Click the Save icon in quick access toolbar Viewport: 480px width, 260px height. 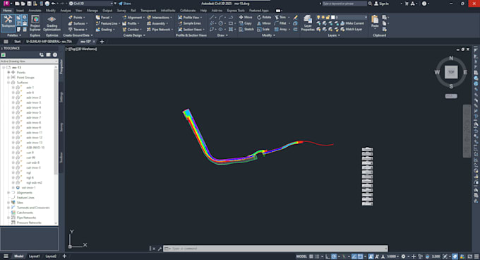click(x=29, y=4)
